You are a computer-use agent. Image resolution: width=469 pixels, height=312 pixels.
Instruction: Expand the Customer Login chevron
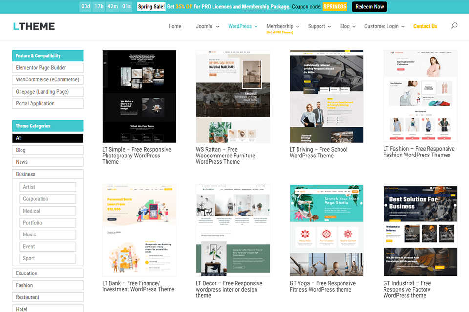pos(403,27)
